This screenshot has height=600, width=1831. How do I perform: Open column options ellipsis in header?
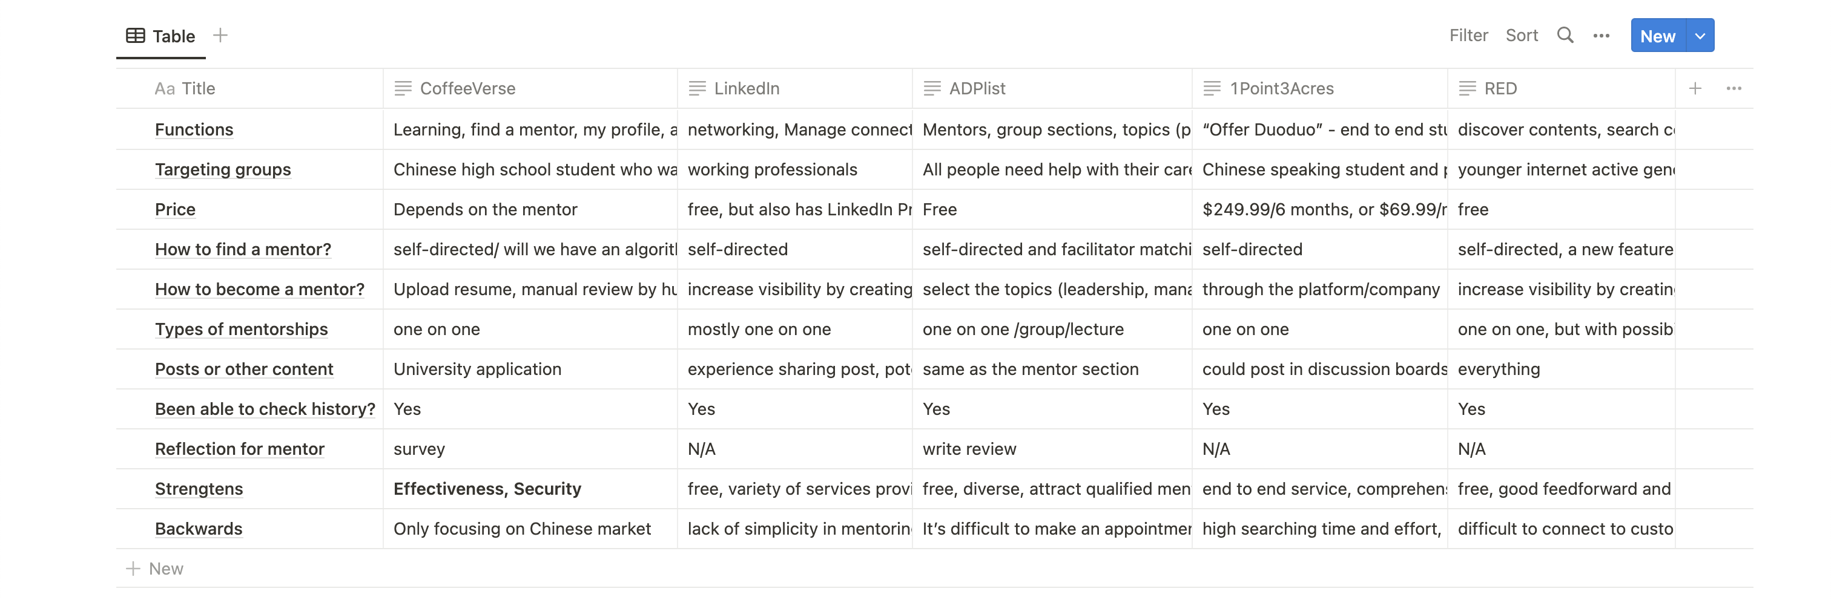pos(1734,89)
